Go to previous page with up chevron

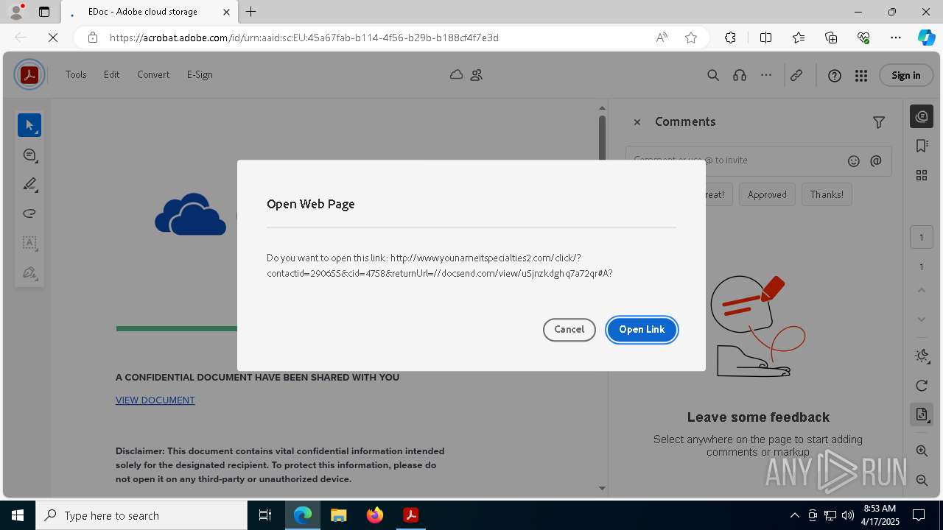(x=922, y=290)
